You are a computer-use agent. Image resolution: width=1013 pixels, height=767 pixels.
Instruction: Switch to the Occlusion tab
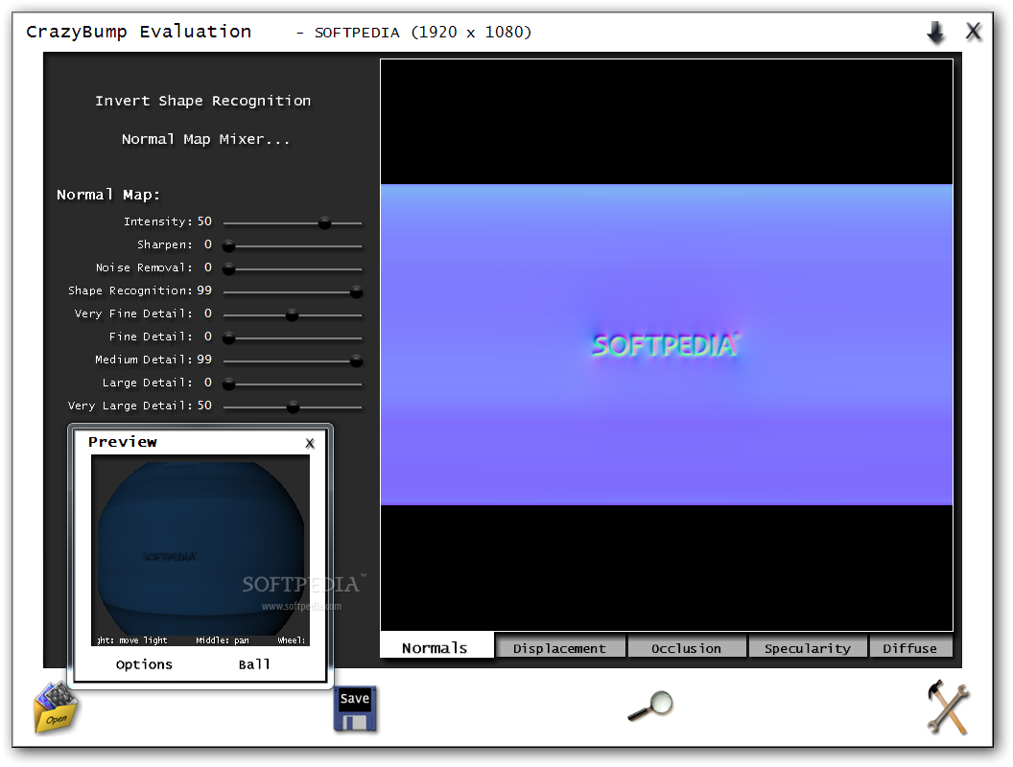pos(687,648)
